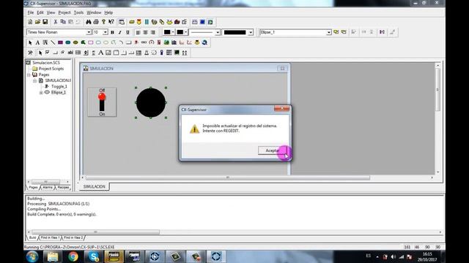Click the wide black color bar
This screenshot has height=263, width=469.
click(x=235, y=32)
